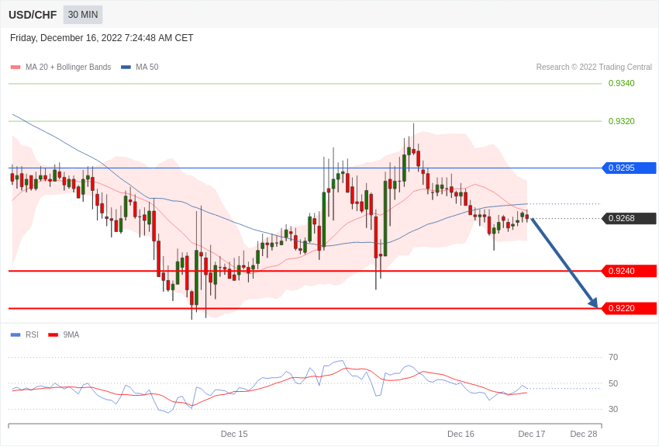Click the RSI 70 level label
The width and height of the screenshot is (659, 447).
[x=613, y=357]
